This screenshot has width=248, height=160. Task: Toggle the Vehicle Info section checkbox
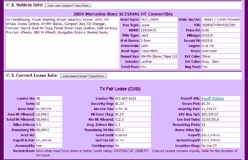click(x=8, y=5)
